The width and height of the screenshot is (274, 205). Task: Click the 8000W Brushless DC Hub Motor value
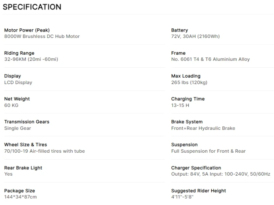[42, 36]
